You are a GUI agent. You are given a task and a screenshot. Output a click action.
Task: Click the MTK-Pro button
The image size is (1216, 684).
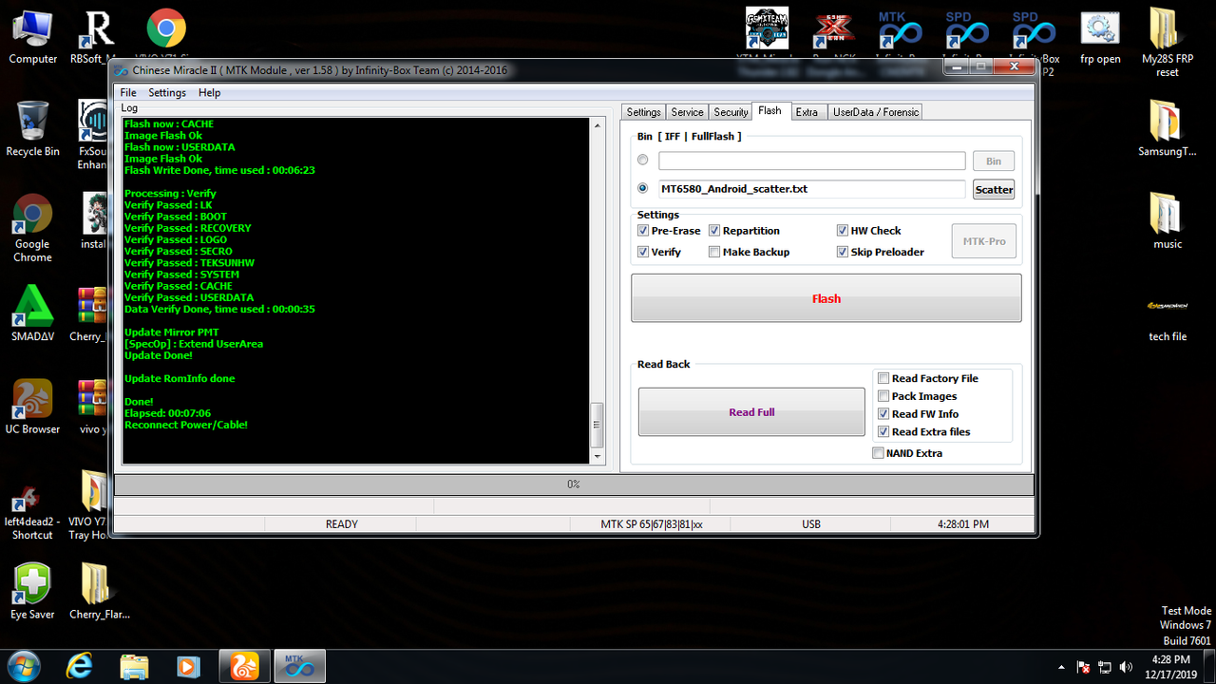pyautogui.click(x=984, y=241)
